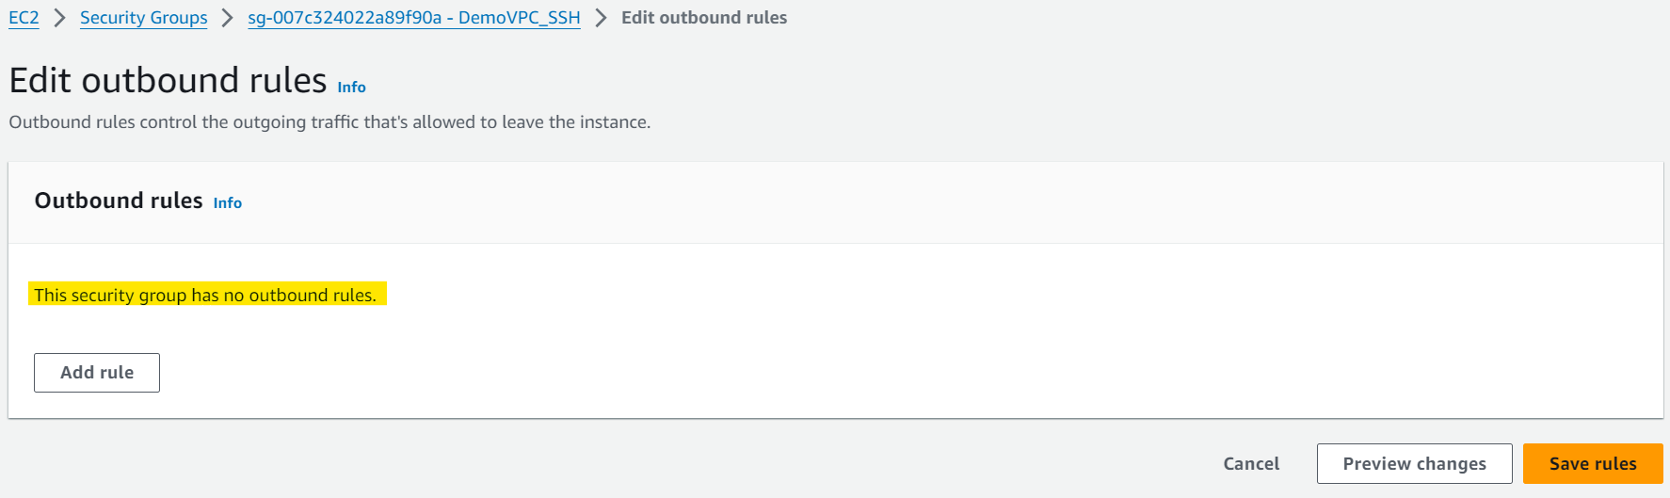Preview changes to the rules
1670x498 pixels.
pyautogui.click(x=1414, y=463)
